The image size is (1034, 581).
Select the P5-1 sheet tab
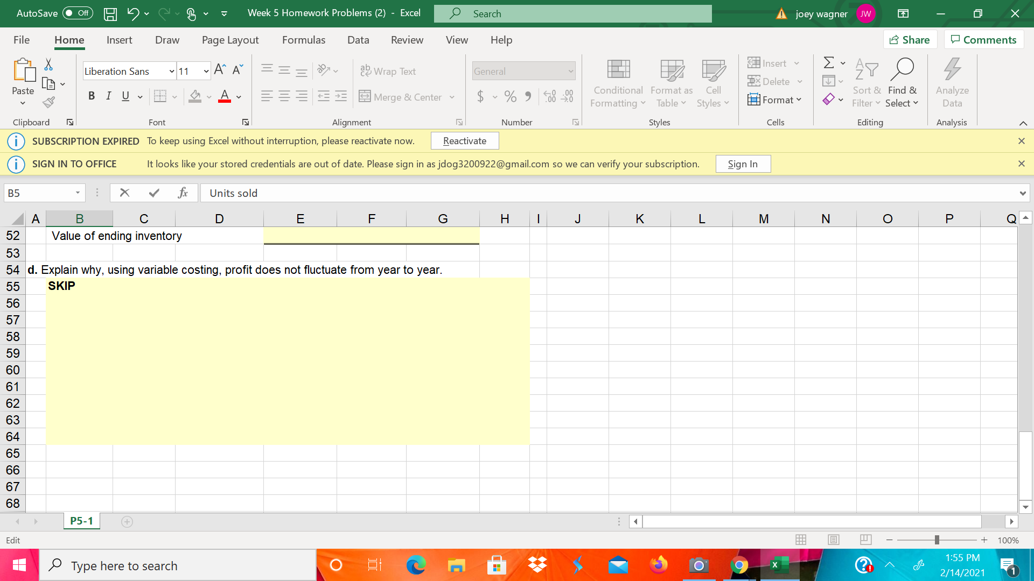[81, 521]
